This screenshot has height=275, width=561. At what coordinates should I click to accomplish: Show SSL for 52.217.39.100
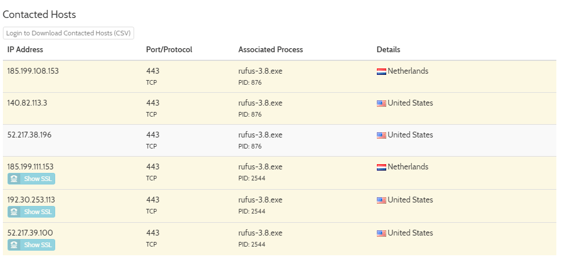coord(31,245)
